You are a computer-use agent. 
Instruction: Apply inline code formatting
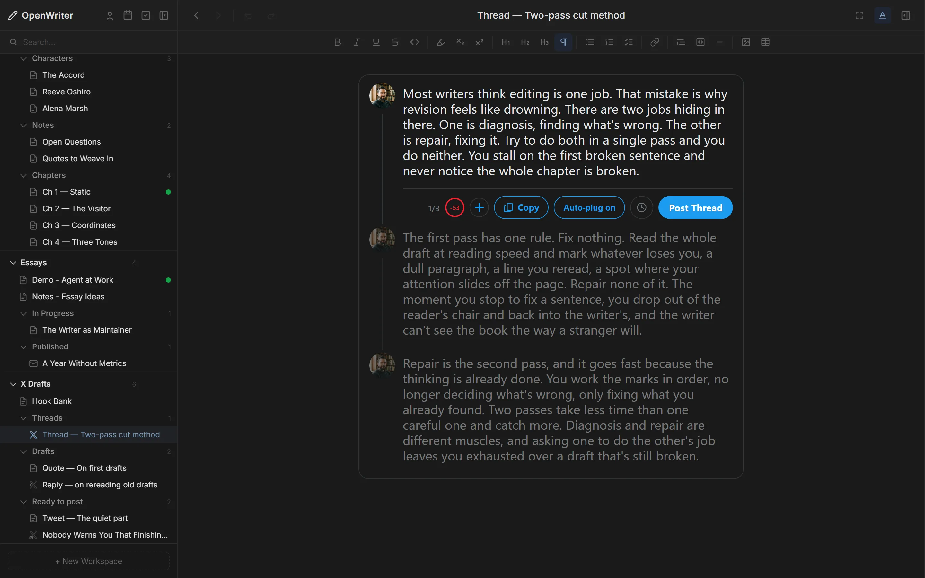coord(414,42)
